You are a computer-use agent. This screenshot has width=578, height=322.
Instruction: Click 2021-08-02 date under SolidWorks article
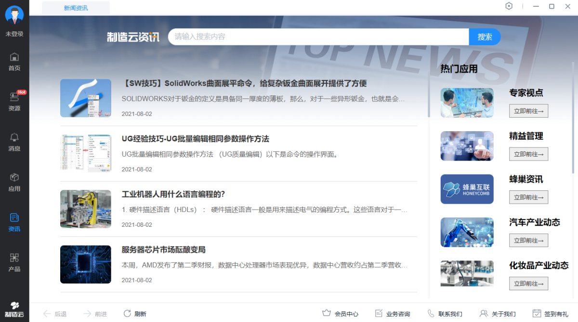pos(137,114)
